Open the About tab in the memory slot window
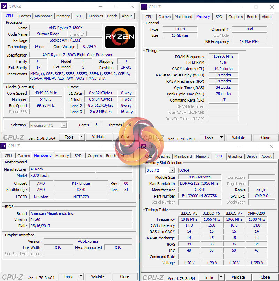Viewport: 279px width, 281px height. click(x=266, y=156)
